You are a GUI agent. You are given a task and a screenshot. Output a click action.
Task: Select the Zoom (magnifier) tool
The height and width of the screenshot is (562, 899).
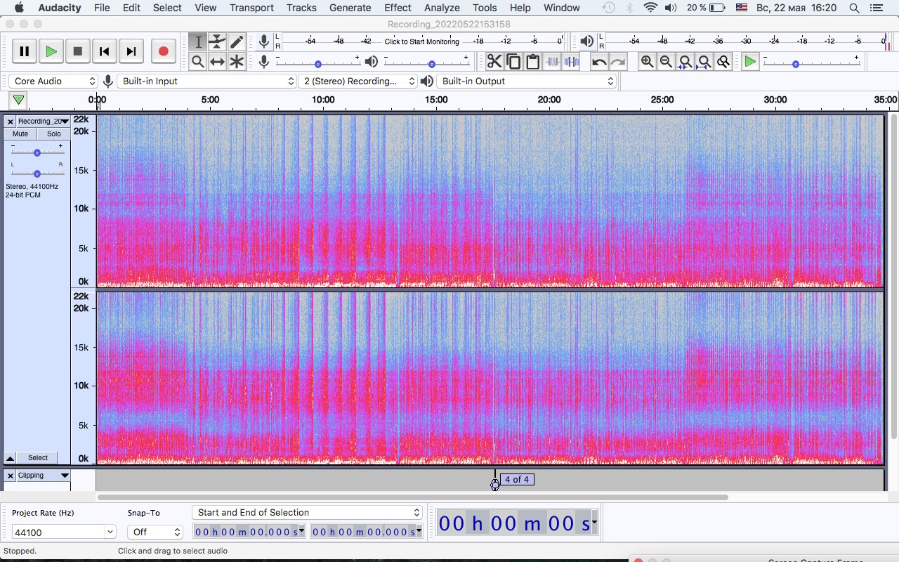[198, 62]
